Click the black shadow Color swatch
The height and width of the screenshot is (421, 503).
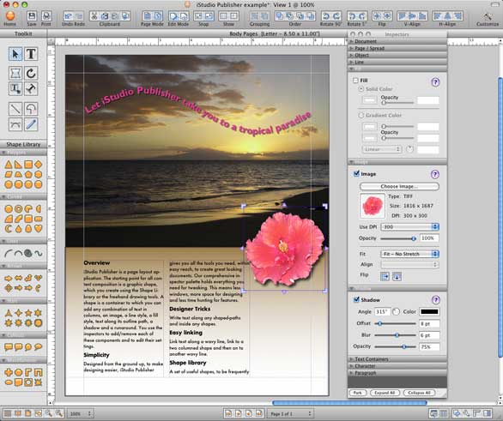[429, 311]
